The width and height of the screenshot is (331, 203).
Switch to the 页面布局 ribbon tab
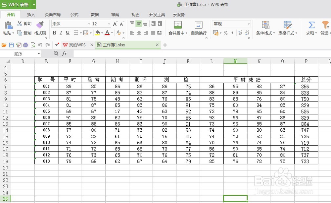coord(53,15)
